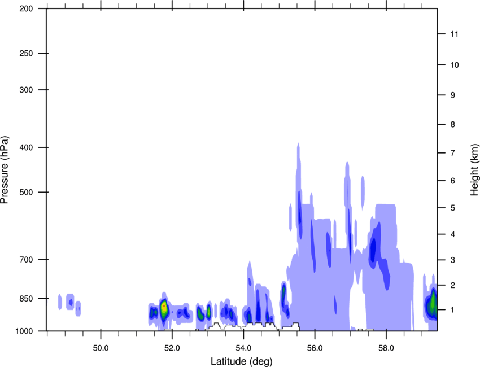Click the green contour blob at far right edge
Screen dimensions: 480x367
[x=433, y=303]
